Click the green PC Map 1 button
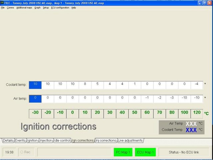213x160 pixels. (123, 152)
